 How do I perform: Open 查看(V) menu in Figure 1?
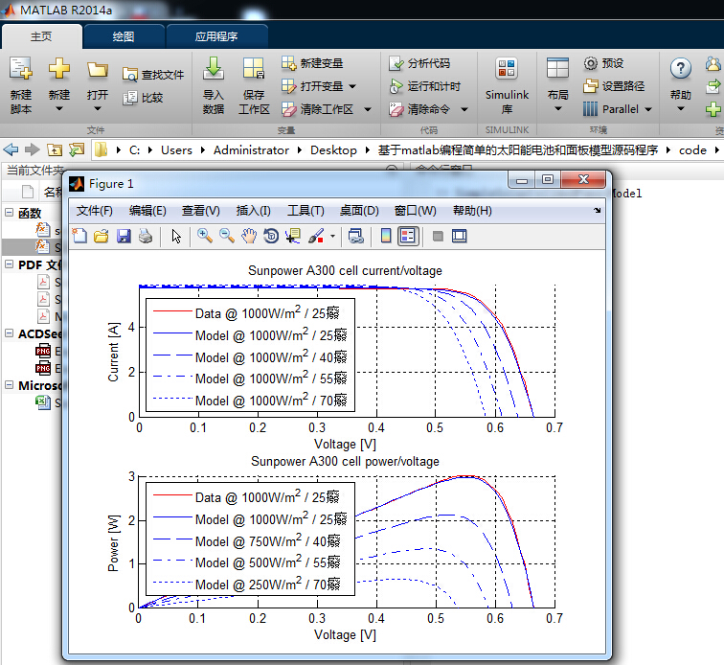coord(201,211)
